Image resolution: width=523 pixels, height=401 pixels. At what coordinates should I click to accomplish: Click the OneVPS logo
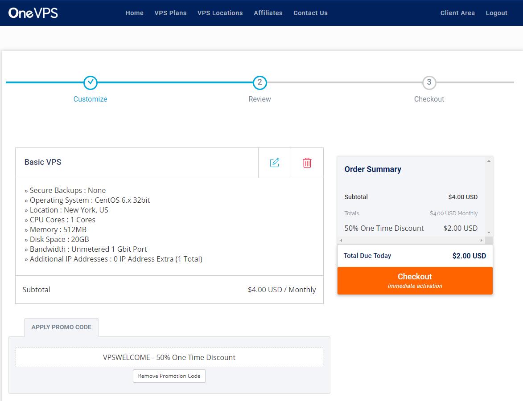pos(33,13)
